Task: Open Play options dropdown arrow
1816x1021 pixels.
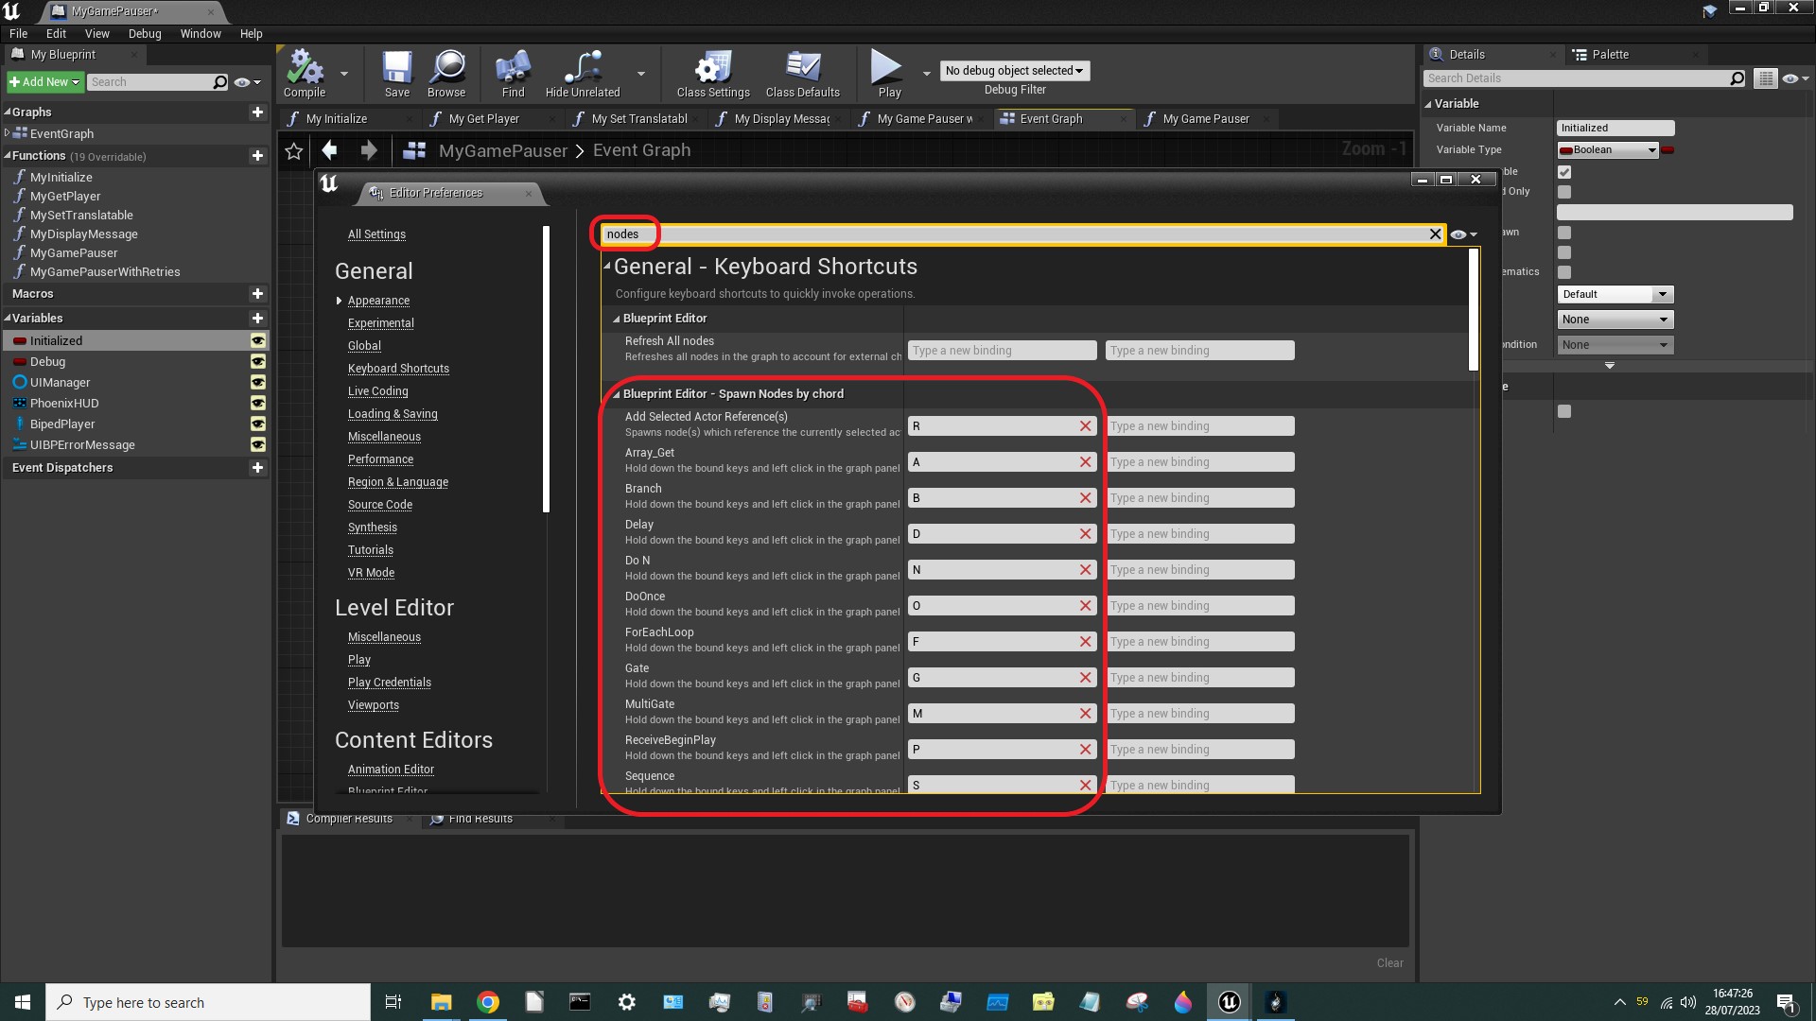Action: click(x=927, y=74)
